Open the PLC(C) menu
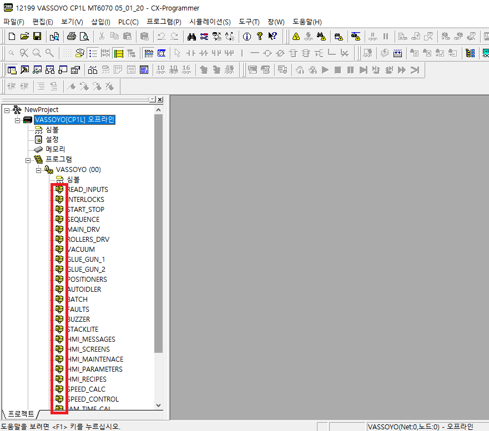489x431 pixels. coord(128,22)
